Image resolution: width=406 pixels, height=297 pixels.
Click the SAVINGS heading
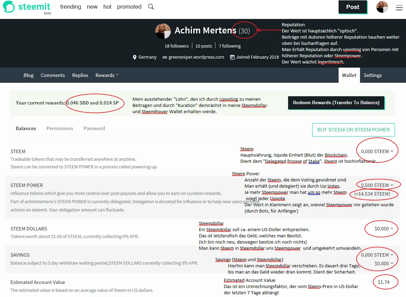click(20, 255)
